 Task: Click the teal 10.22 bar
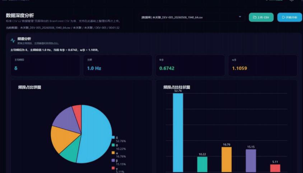(x=202, y=164)
